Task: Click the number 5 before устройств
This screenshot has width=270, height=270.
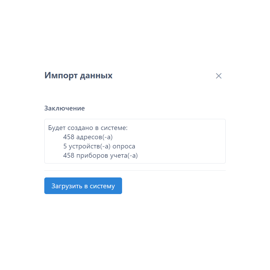Action: click(x=65, y=146)
